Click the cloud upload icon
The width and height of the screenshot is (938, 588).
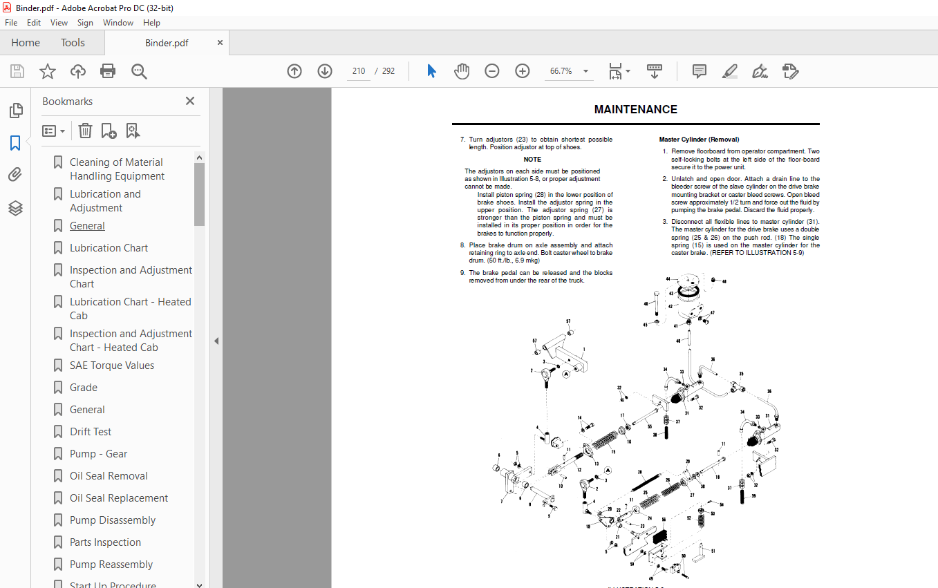point(78,71)
